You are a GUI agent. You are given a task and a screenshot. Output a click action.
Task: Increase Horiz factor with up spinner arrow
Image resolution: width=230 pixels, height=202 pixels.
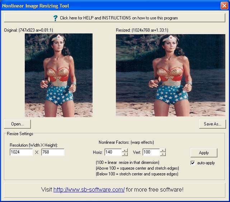[125, 150]
